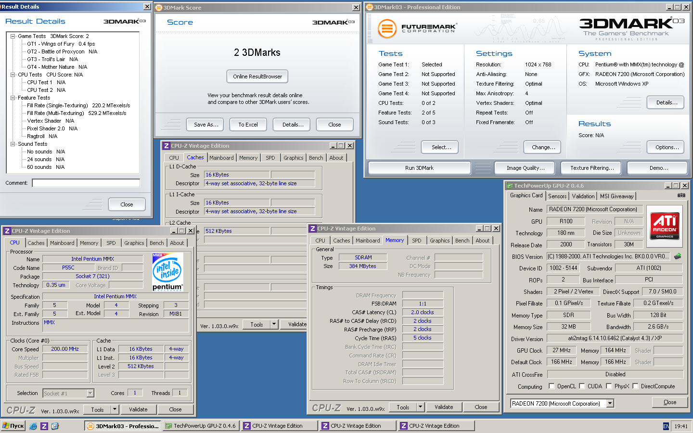Click the 3DMark03 The Gamers' Benchmark logo
Image resolution: width=693 pixels, height=433 pixels.
pyautogui.click(x=631, y=29)
